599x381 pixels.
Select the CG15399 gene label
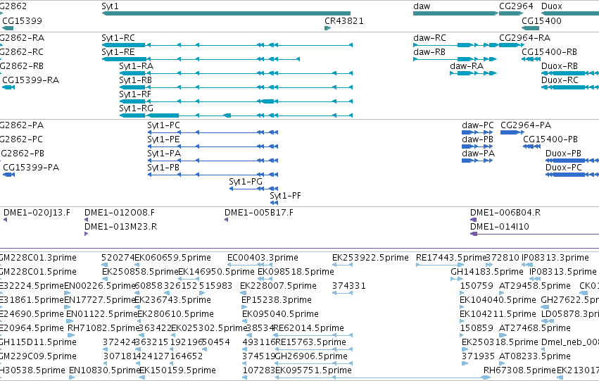22,20
